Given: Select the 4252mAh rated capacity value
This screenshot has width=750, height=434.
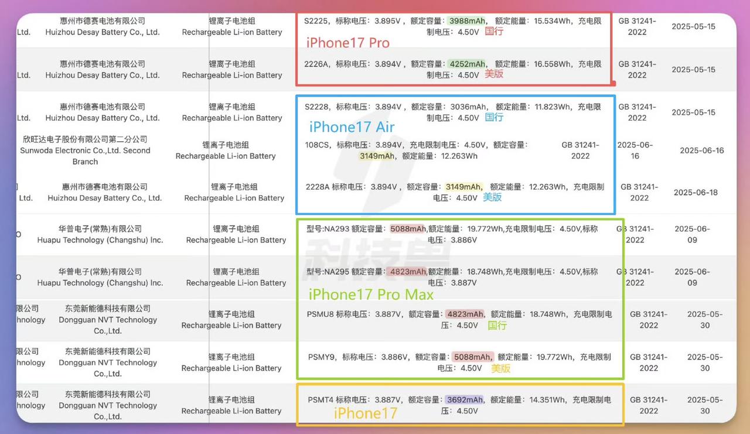Looking at the screenshot, I should click(x=466, y=64).
